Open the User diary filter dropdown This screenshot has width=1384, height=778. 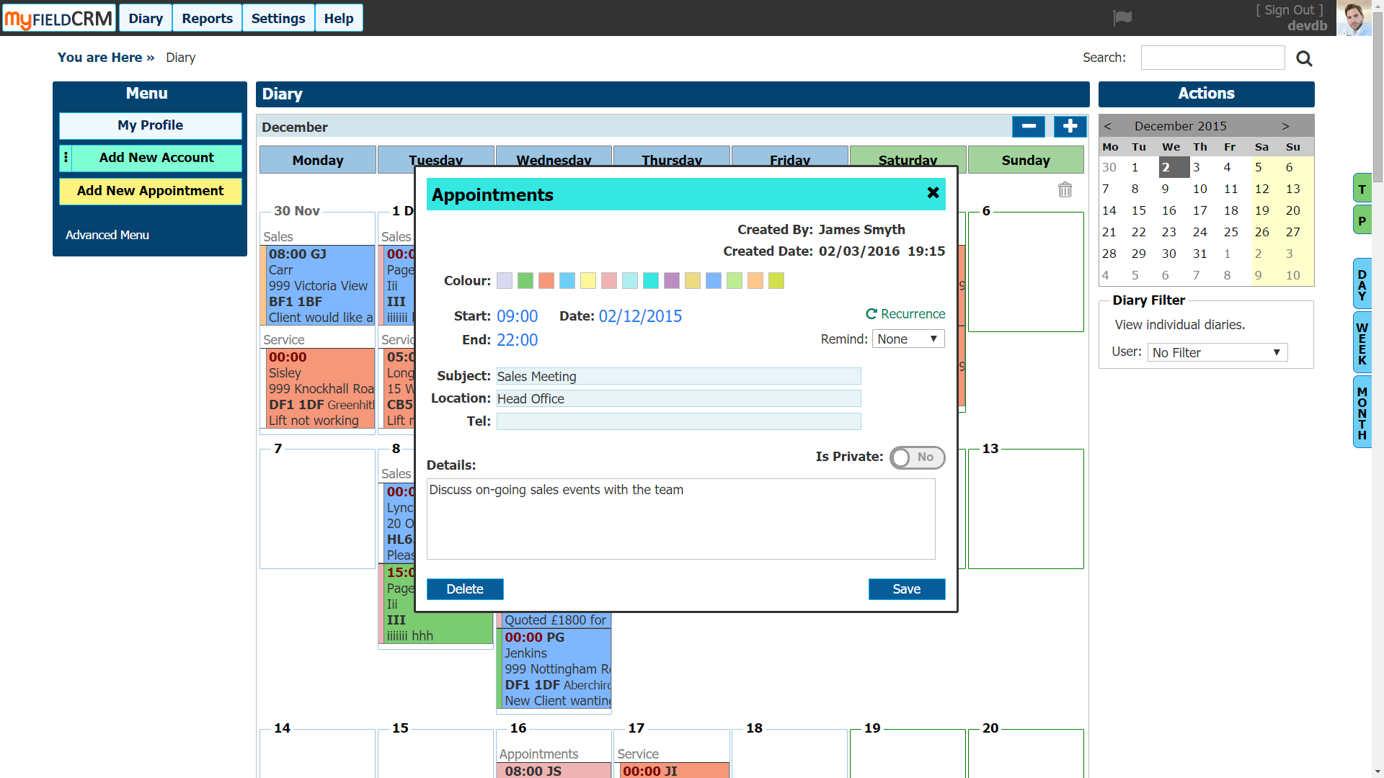[1217, 353]
